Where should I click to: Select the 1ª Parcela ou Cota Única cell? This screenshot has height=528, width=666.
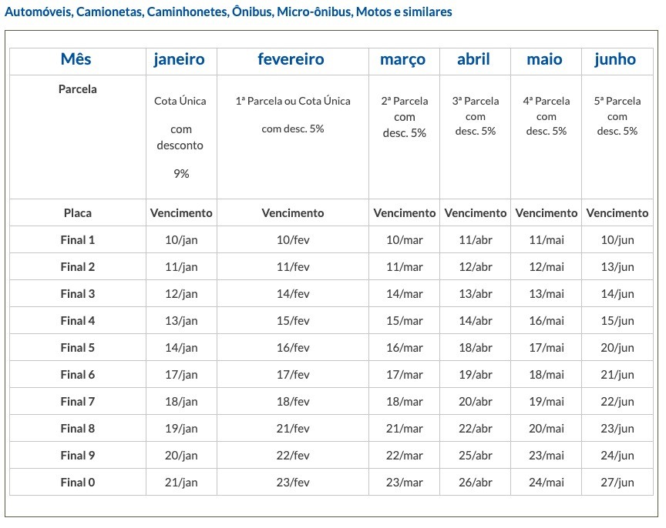pyautogui.click(x=293, y=102)
